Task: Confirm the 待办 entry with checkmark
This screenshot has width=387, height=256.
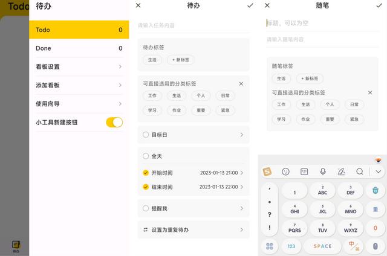Action: pos(250,5)
